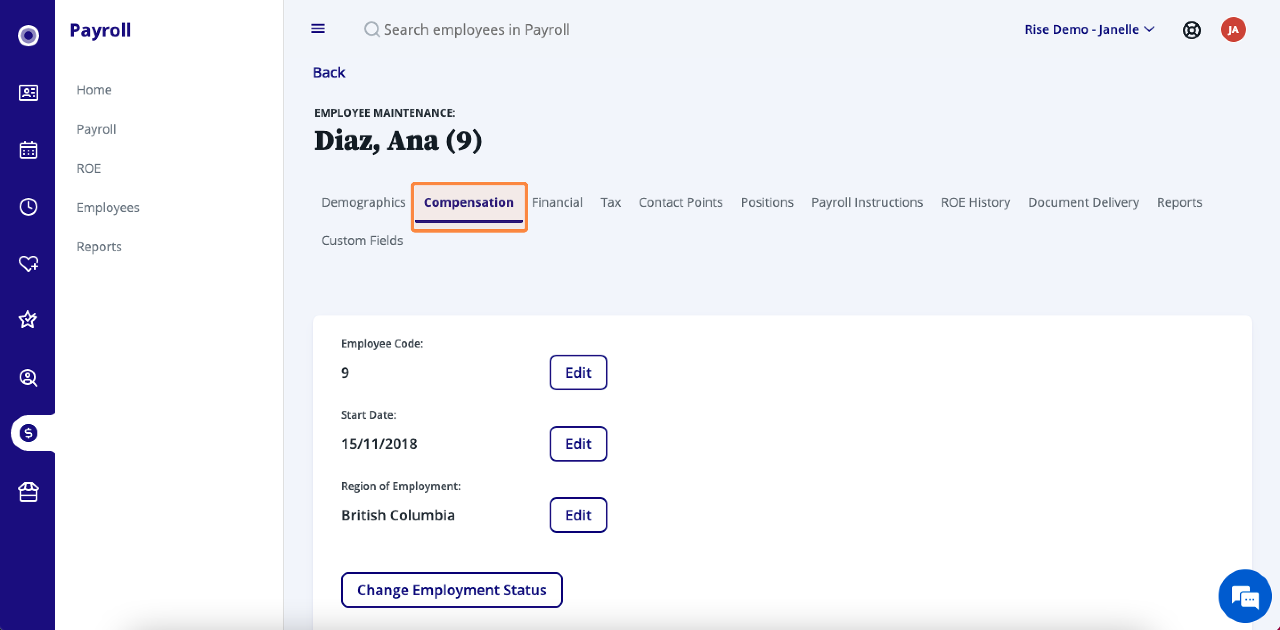The width and height of the screenshot is (1280, 630).
Task: Focus the Search employees in Payroll field
Action: pos(476,29)
